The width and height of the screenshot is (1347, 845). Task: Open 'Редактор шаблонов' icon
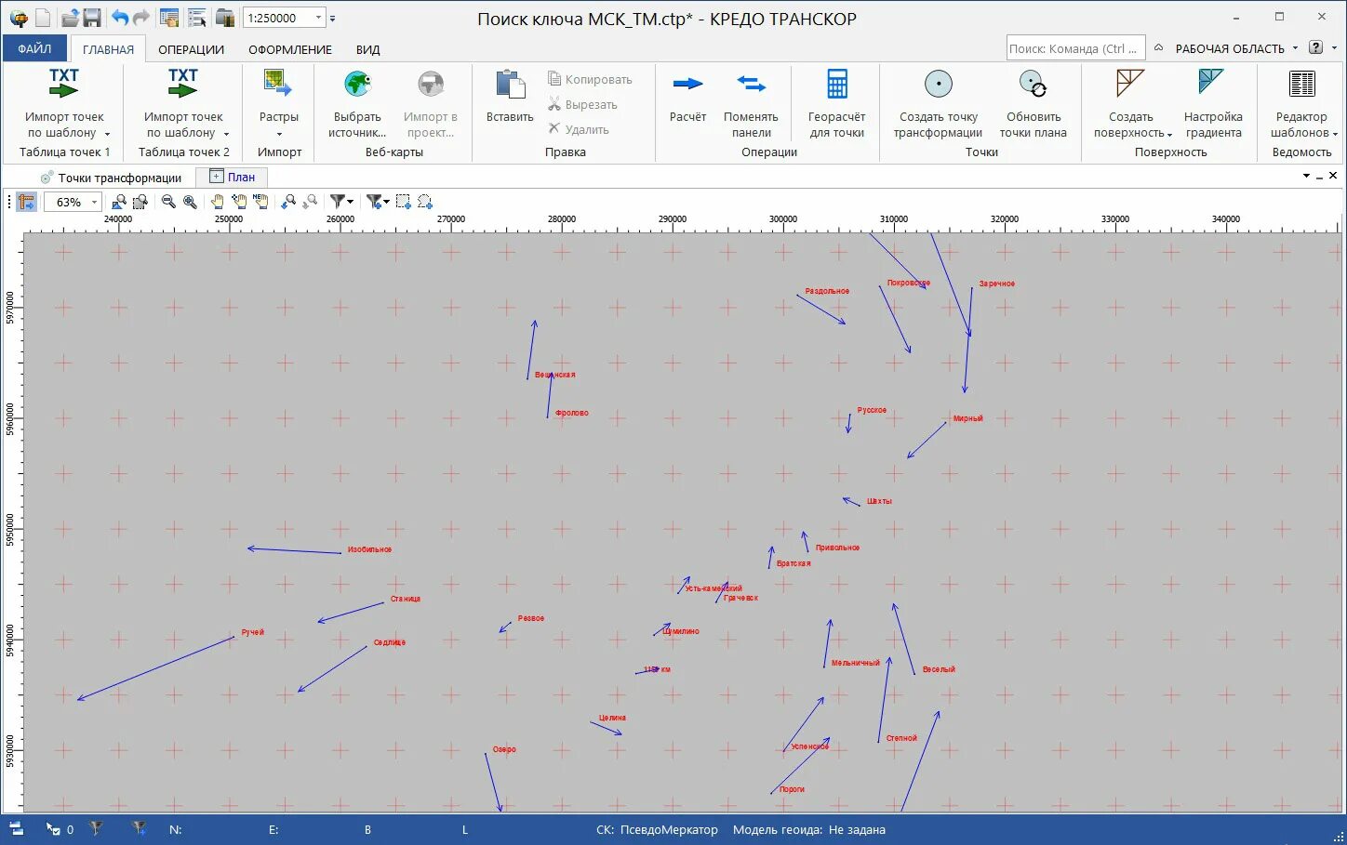click(x=1301, y=84)
